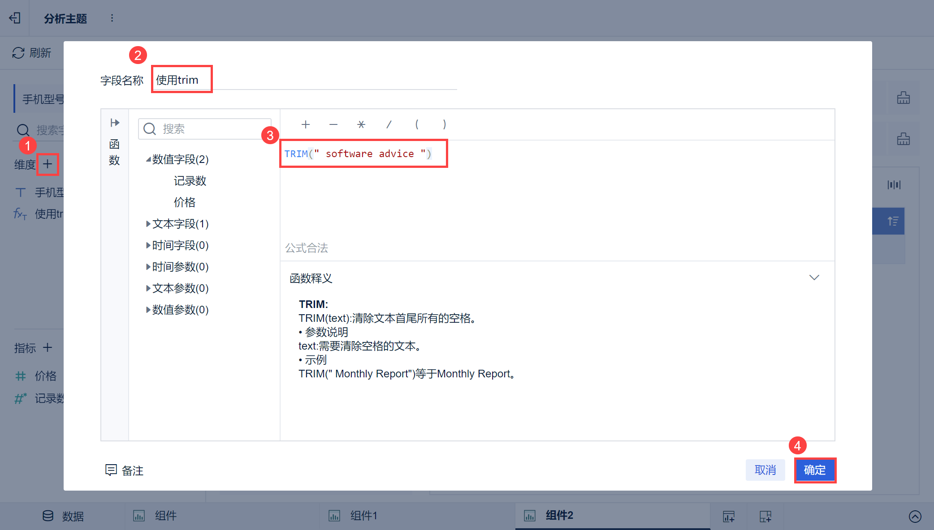Open the three-dot menu next to 分析主题
The height and width of the screenshot is (530, 934).
pos(112,18)
